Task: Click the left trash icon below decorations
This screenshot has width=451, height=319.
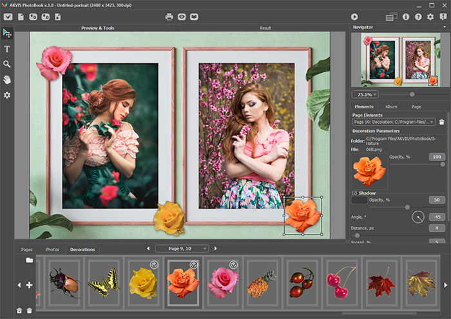Action: pos(19,311)
